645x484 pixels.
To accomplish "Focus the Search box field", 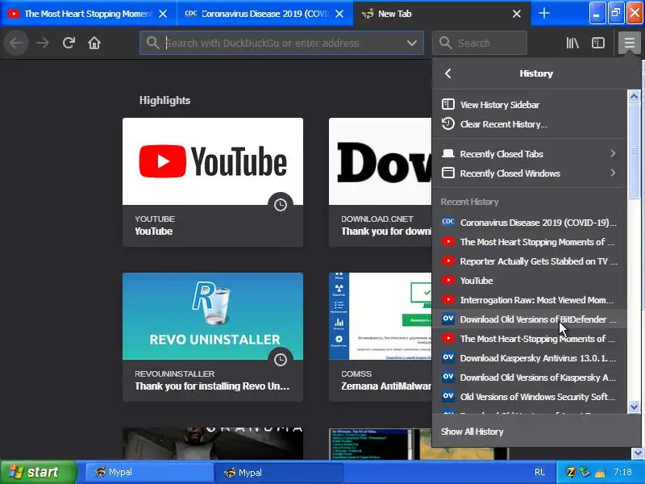I will click(x=480, y=43).
